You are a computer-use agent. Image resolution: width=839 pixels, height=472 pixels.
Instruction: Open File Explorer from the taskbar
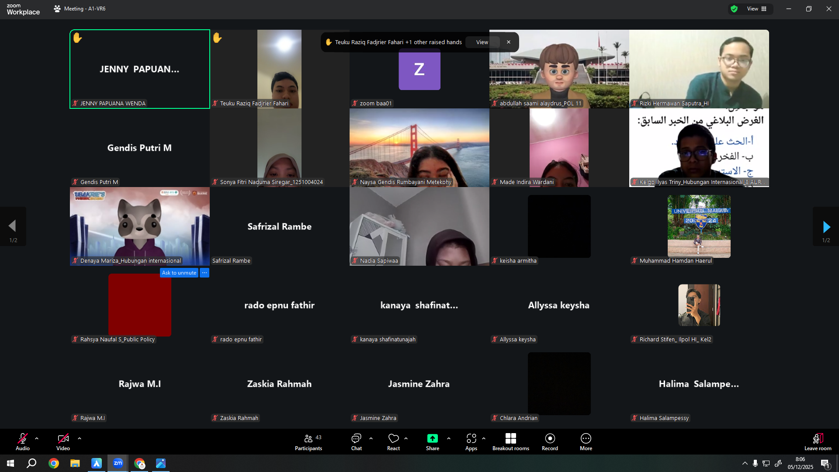coord(75,463)
